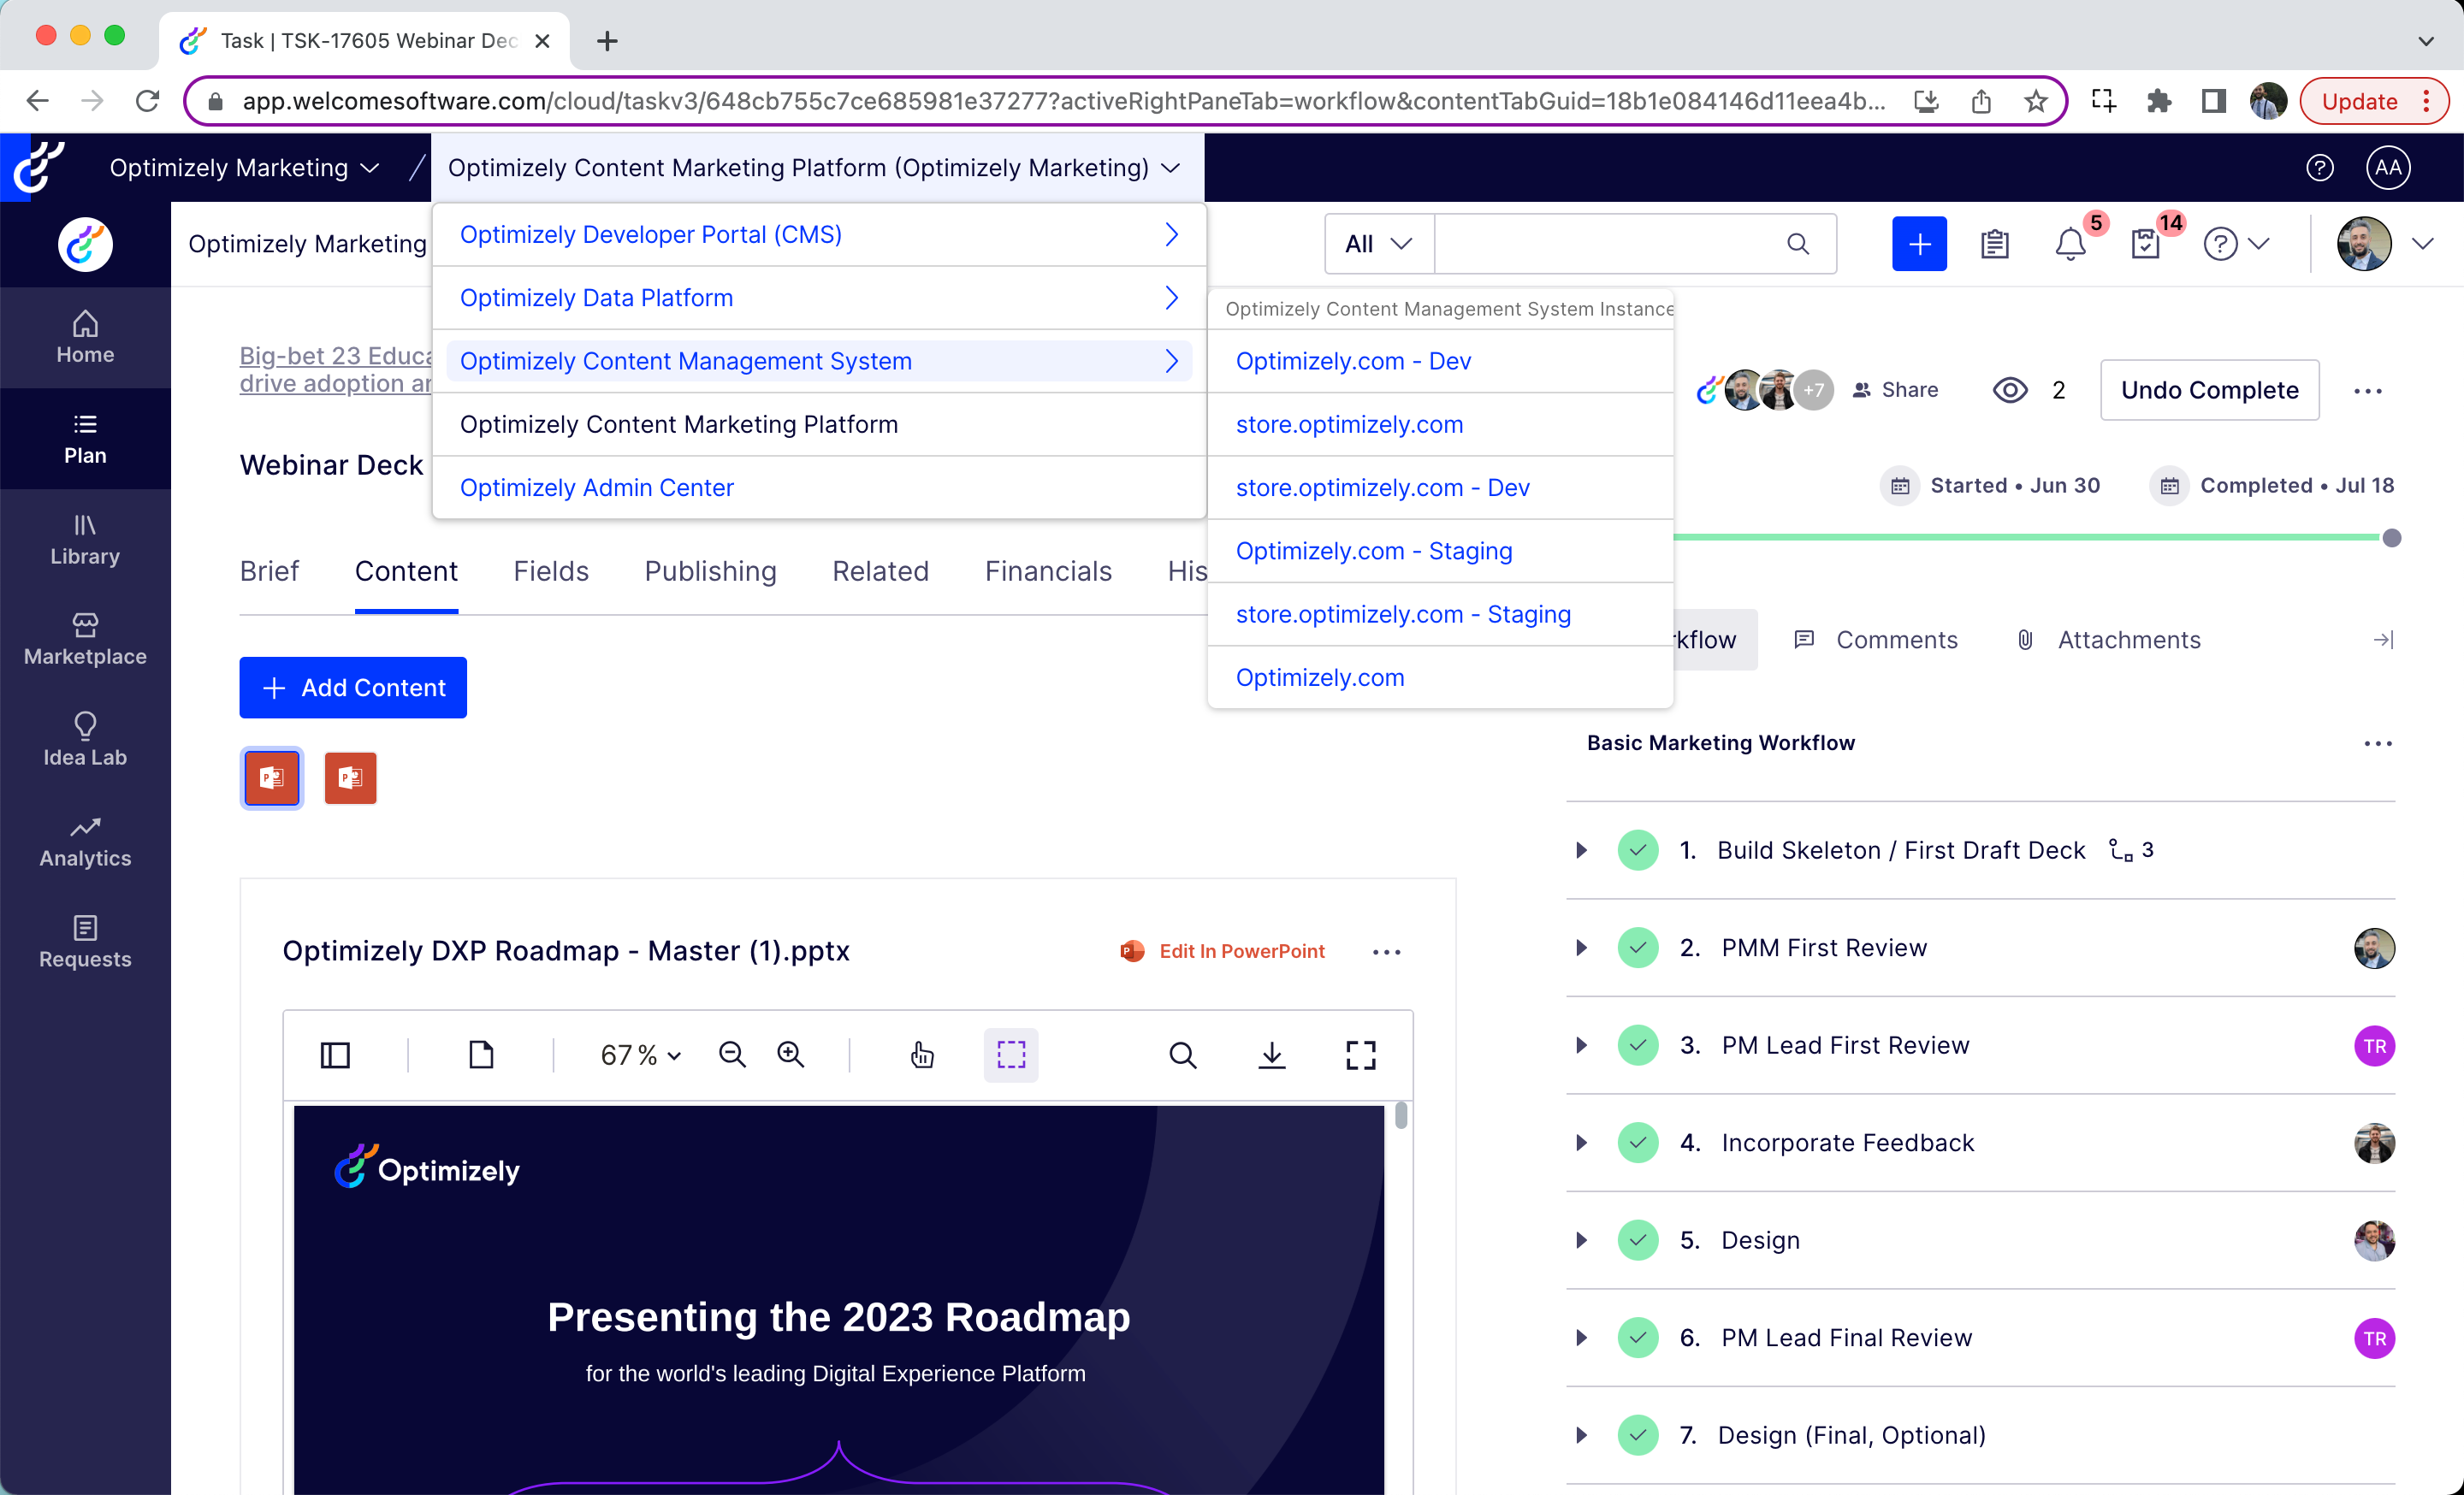Expand the Incorporate Feedback step triangle
The image size is (2464, 1495).
(1581, 1143)
